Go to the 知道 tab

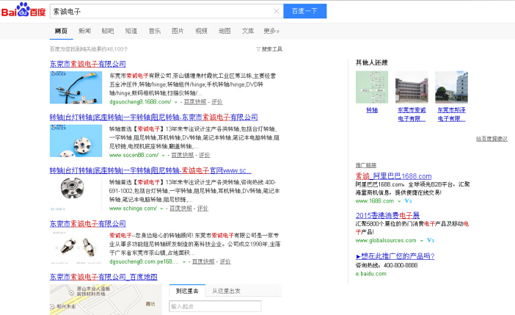point(131,31)
